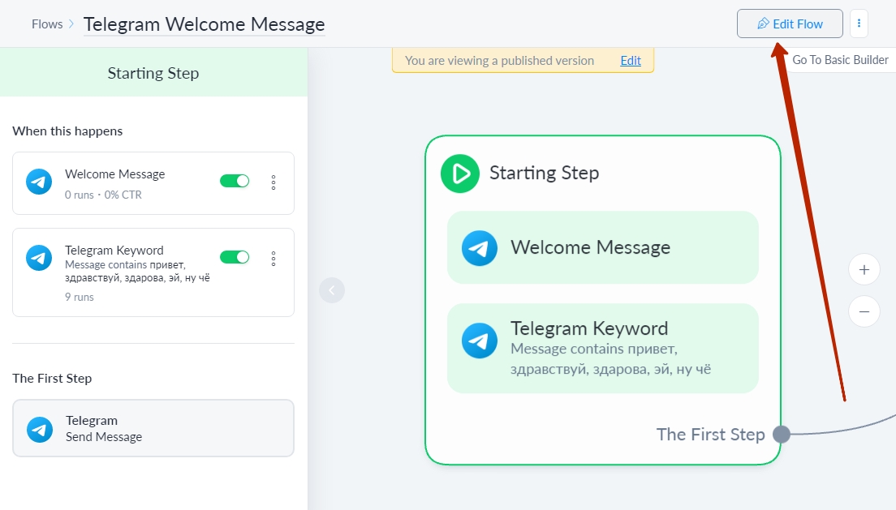Click the Edit link in the published version banner
896x510 pixels.
tap(631, 61)
